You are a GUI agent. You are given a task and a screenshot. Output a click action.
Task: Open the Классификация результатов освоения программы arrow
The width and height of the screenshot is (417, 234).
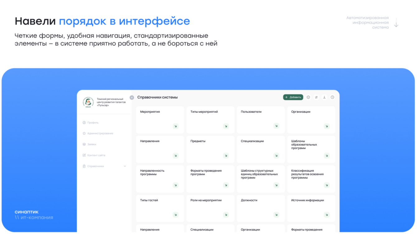tap(327, 185)
